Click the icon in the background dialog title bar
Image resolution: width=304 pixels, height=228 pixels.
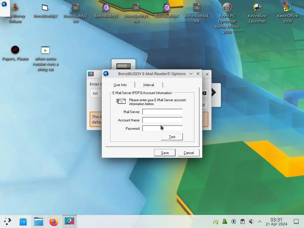point(91,74)
